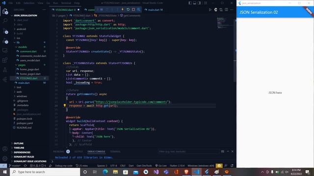314x176 pixels.
Task: Open Source Control view in activity bar
Action: click(x=5, y=31)
